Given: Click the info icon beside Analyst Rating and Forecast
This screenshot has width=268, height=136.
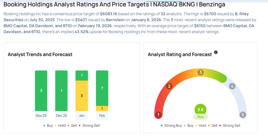Looking at the screenshot, I should click(x=216, y=52).
